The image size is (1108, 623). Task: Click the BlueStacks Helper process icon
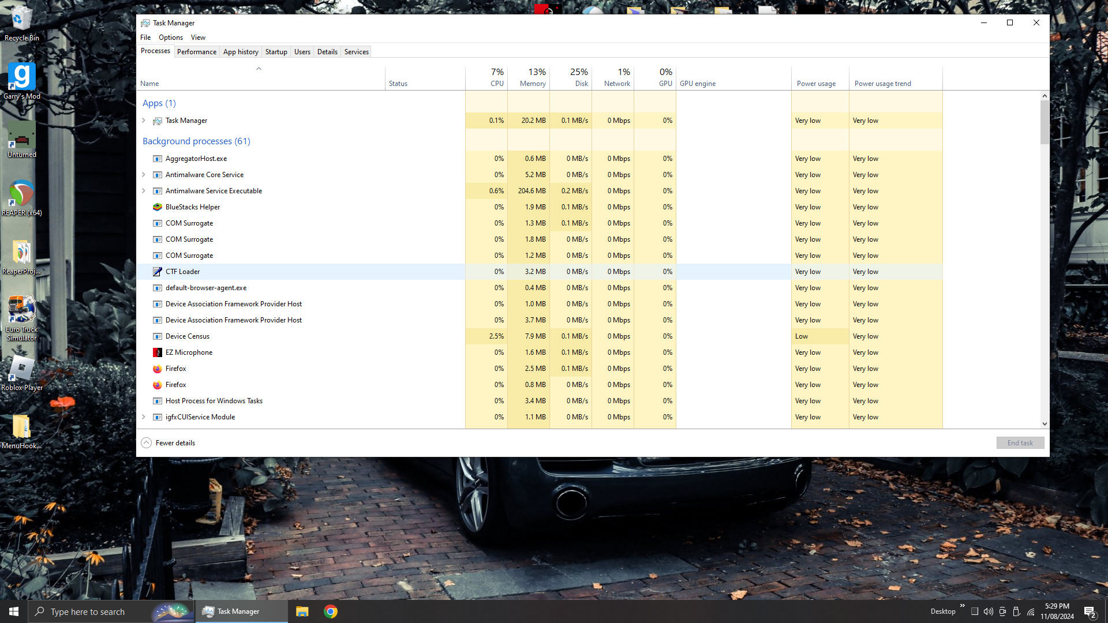(x=157, y=207)
